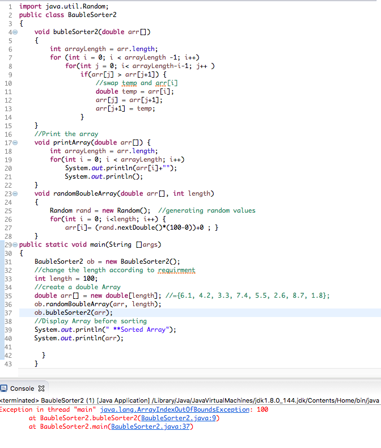The image size is (381, 448).
Task: Click 'System.out.println(arr);' on line 40
Action: [79, 339]
